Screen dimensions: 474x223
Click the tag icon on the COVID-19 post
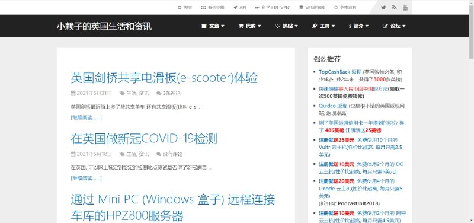(x=122, y=154)
